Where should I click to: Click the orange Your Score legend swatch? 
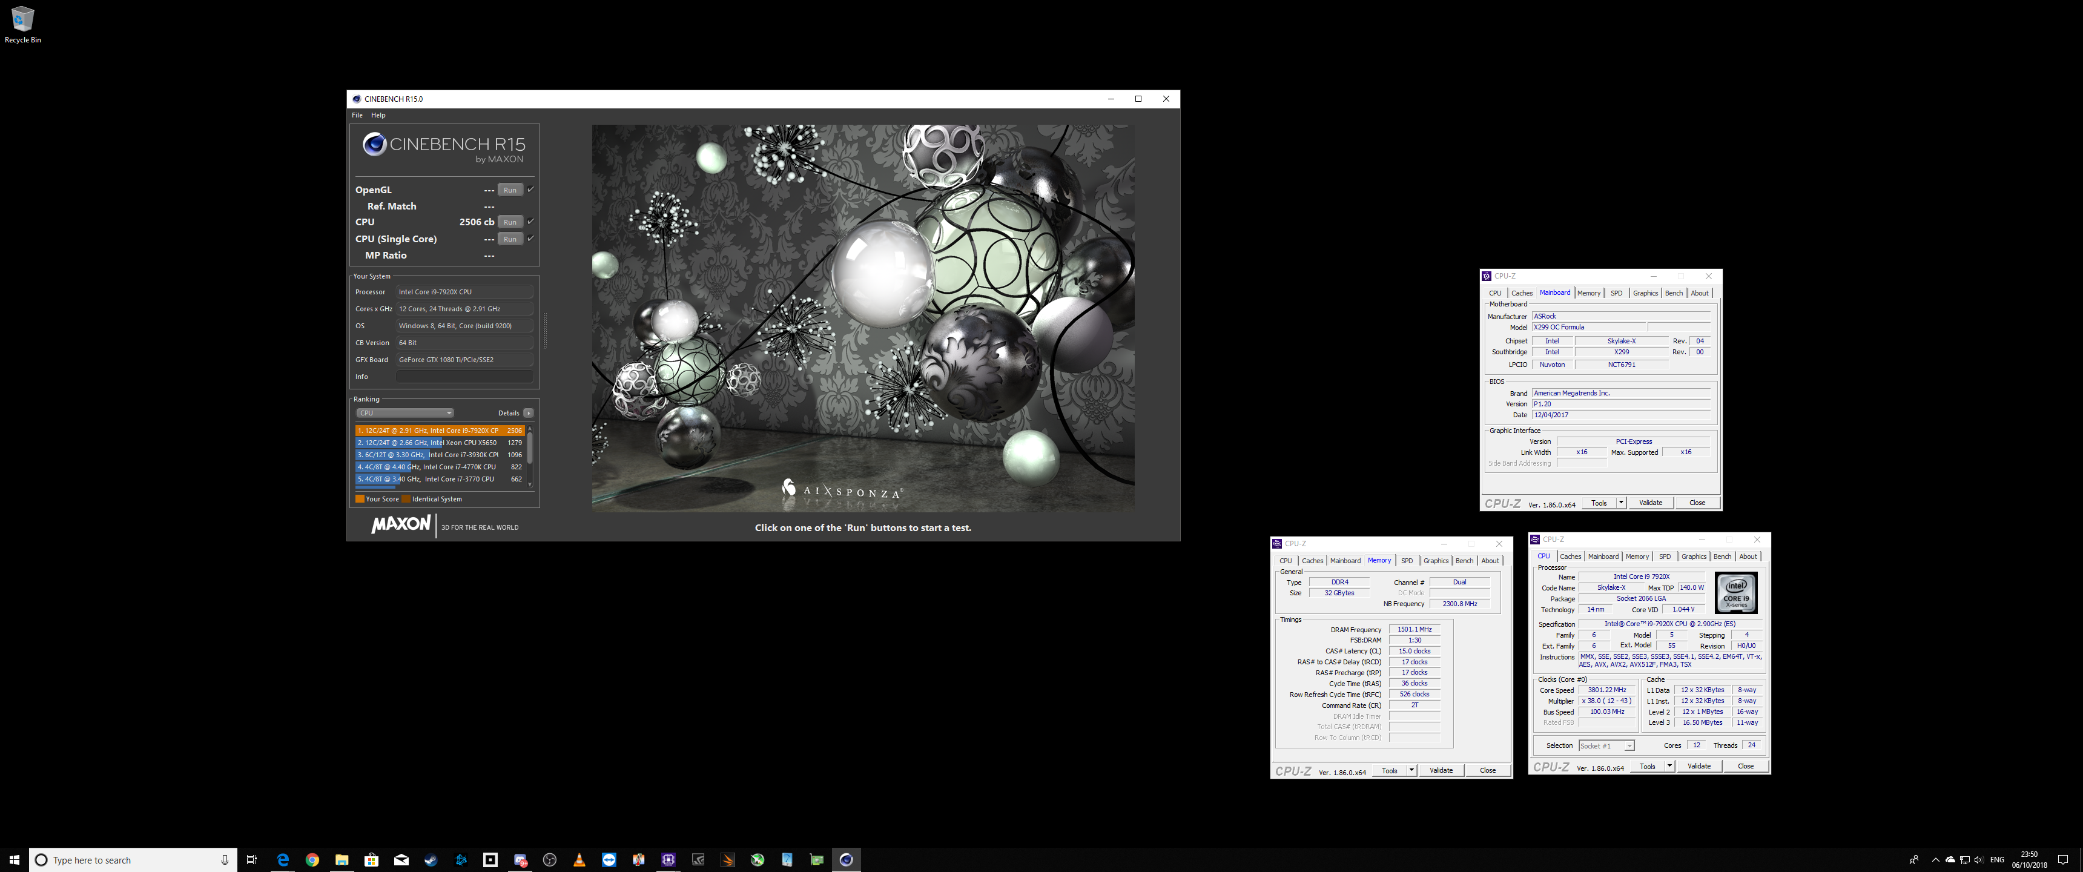tap(360, 499)
